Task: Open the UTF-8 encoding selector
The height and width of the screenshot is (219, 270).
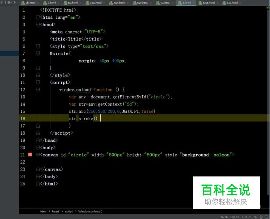Action: [246, 217]
